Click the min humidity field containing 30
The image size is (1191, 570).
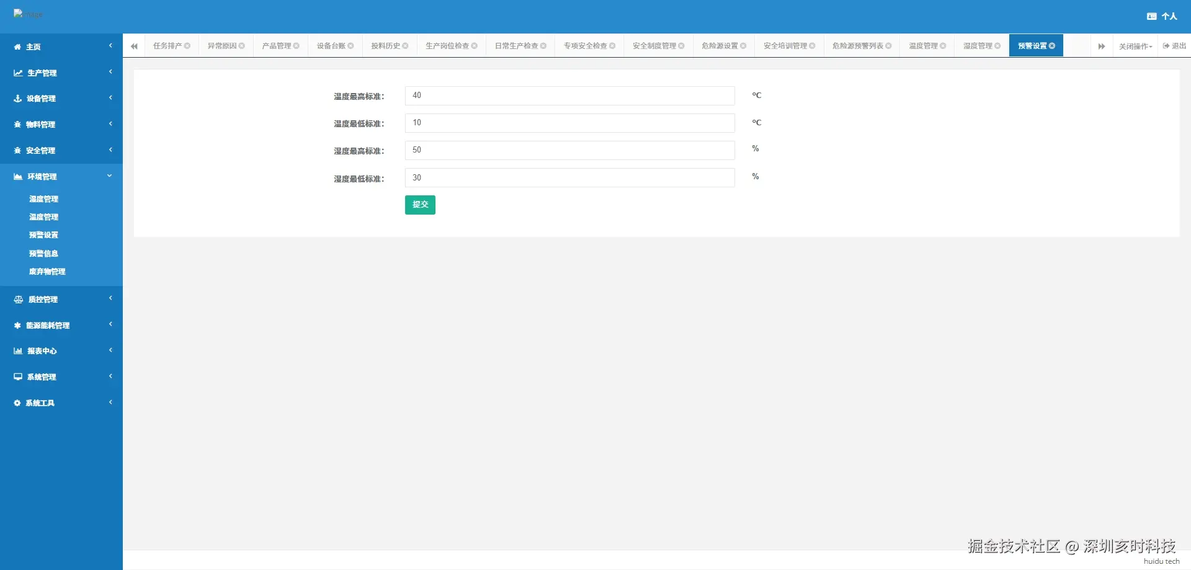click(x=569, y=177)
